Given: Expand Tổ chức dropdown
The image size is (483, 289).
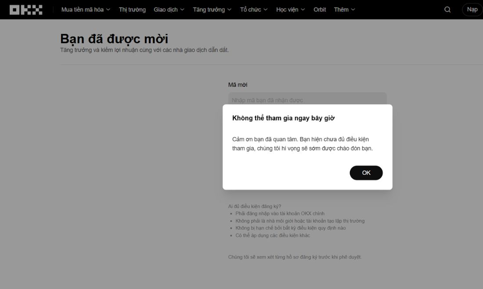Looking at the screenshot, I should pos(254,10).
